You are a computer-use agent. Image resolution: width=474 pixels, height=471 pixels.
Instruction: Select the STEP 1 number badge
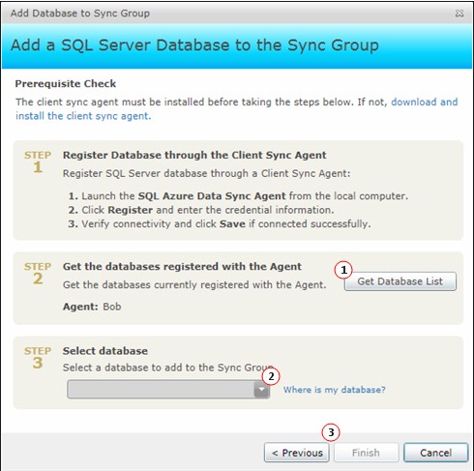38,162
